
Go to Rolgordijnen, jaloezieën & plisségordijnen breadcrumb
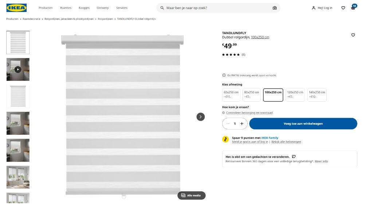(x=69, y=19)
